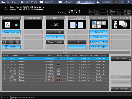Expand the Config.salida menu
This screenshot has height=99, width=132.
[121, 18]
